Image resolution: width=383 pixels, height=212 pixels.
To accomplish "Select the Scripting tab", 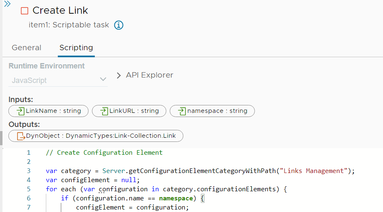I will tap(76, 48).
